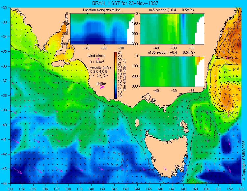The image size is (247, 191).
Task: Select the 't section along white line' heading
Action: (102, 10)
